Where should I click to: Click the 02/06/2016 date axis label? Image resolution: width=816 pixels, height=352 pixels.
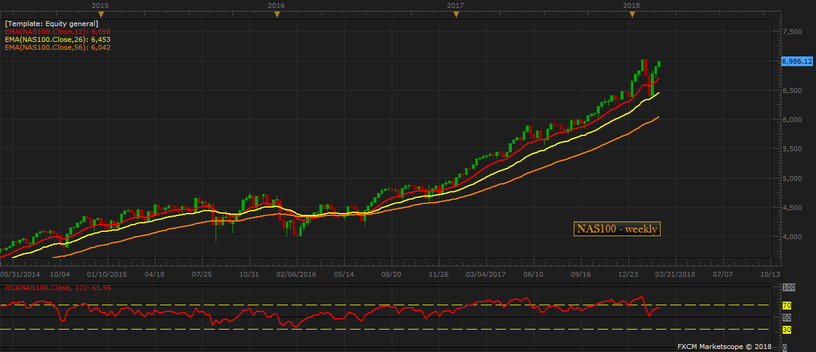[x=297, y=274]
